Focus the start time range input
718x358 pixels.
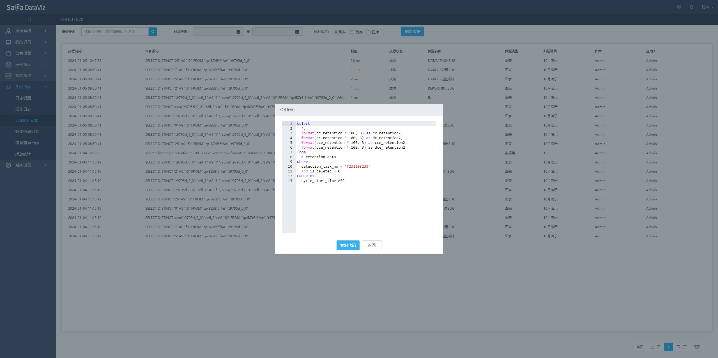pos(213,32)
